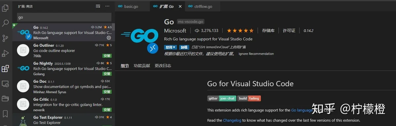Open the Remote Explorer monitor icon
The height and width of the screenshot is (126, 396).
(5, 84)
